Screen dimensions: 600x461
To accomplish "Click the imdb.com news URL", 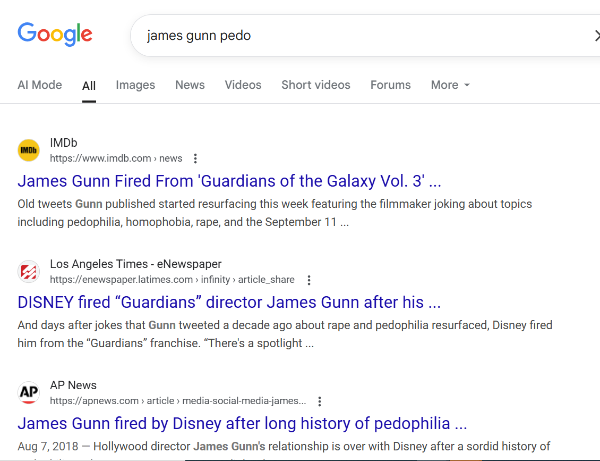I will click(116, 158).
